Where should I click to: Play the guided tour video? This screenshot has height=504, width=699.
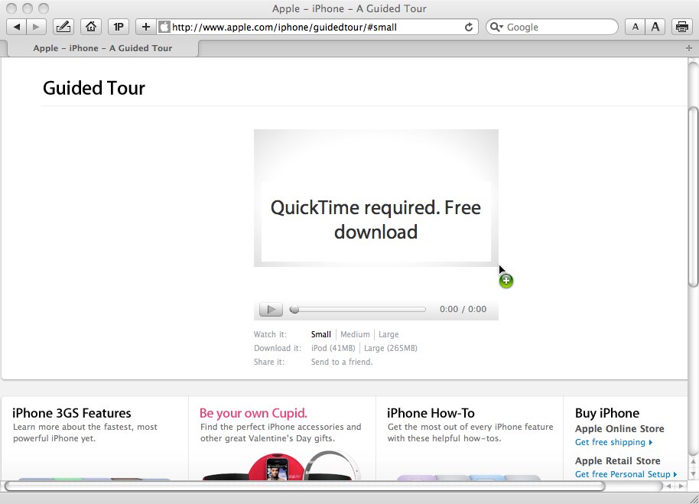(x=271, y=309)
